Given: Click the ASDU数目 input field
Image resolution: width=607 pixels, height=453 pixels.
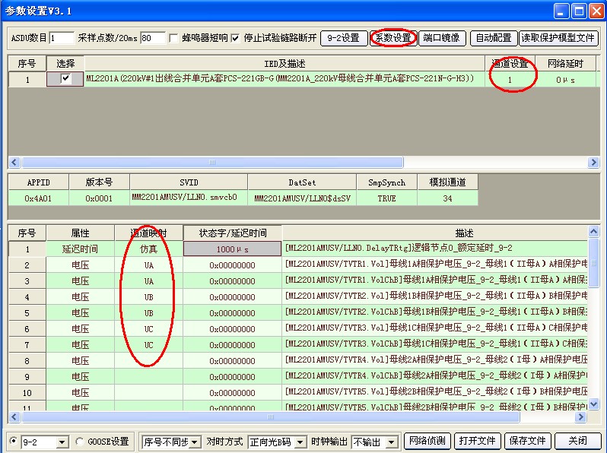Looking at the screenshot, I should 62,38.
